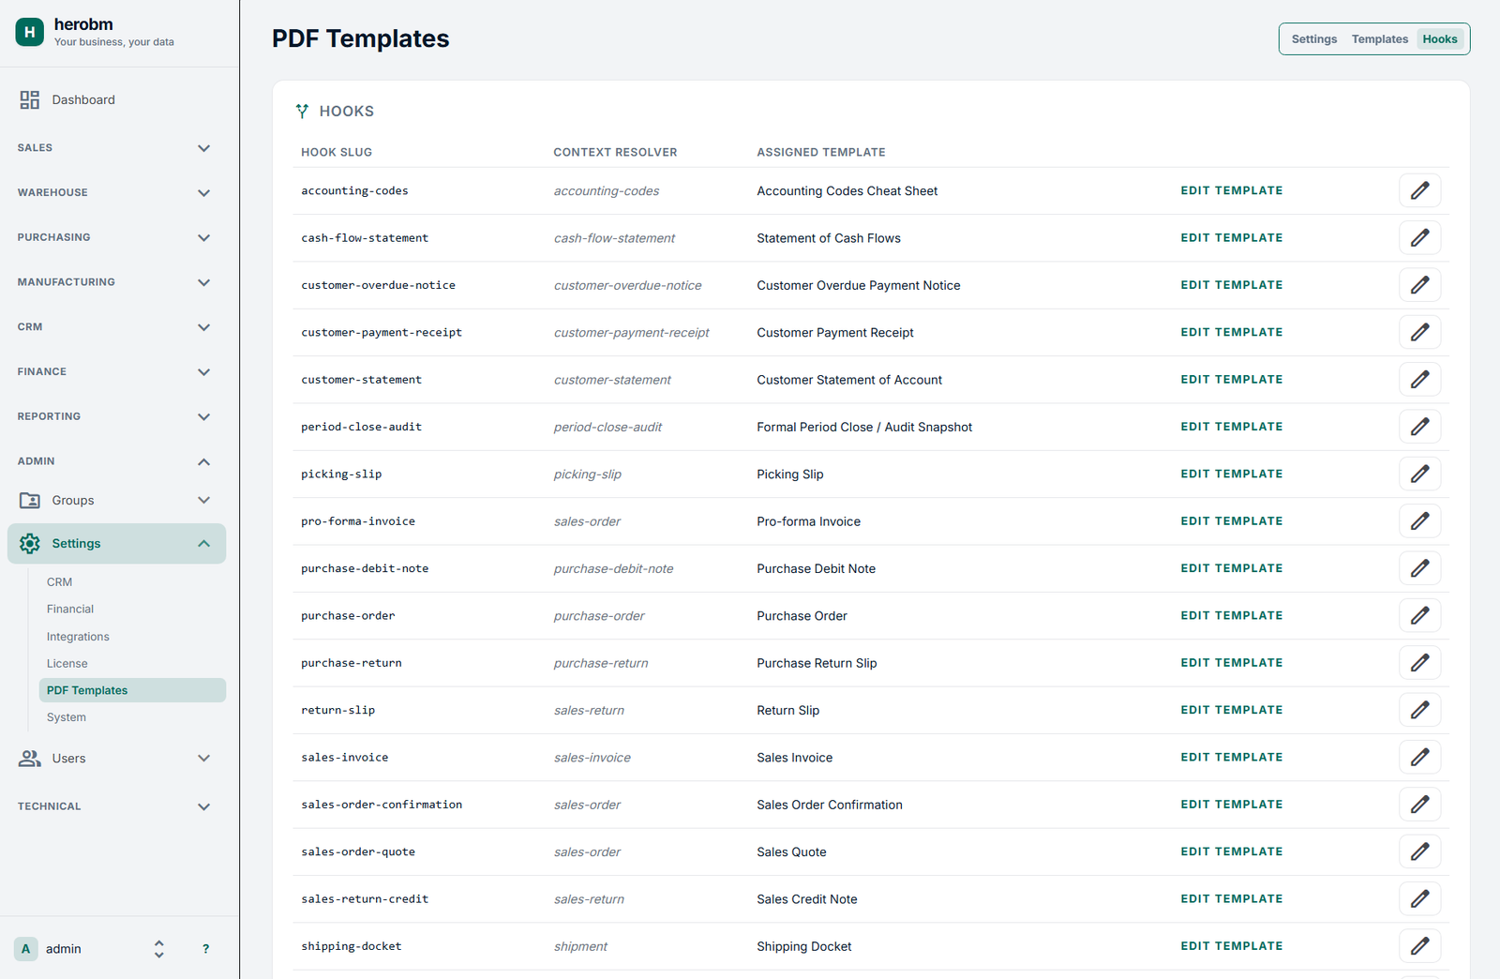Click Edit Template for Customer Payment Receipt
1500x979 pixels.
(x=1232, y=332)
